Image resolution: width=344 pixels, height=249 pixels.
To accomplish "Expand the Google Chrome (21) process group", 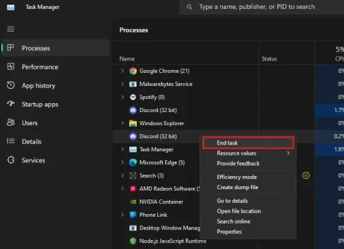I will tap(122, 71).
